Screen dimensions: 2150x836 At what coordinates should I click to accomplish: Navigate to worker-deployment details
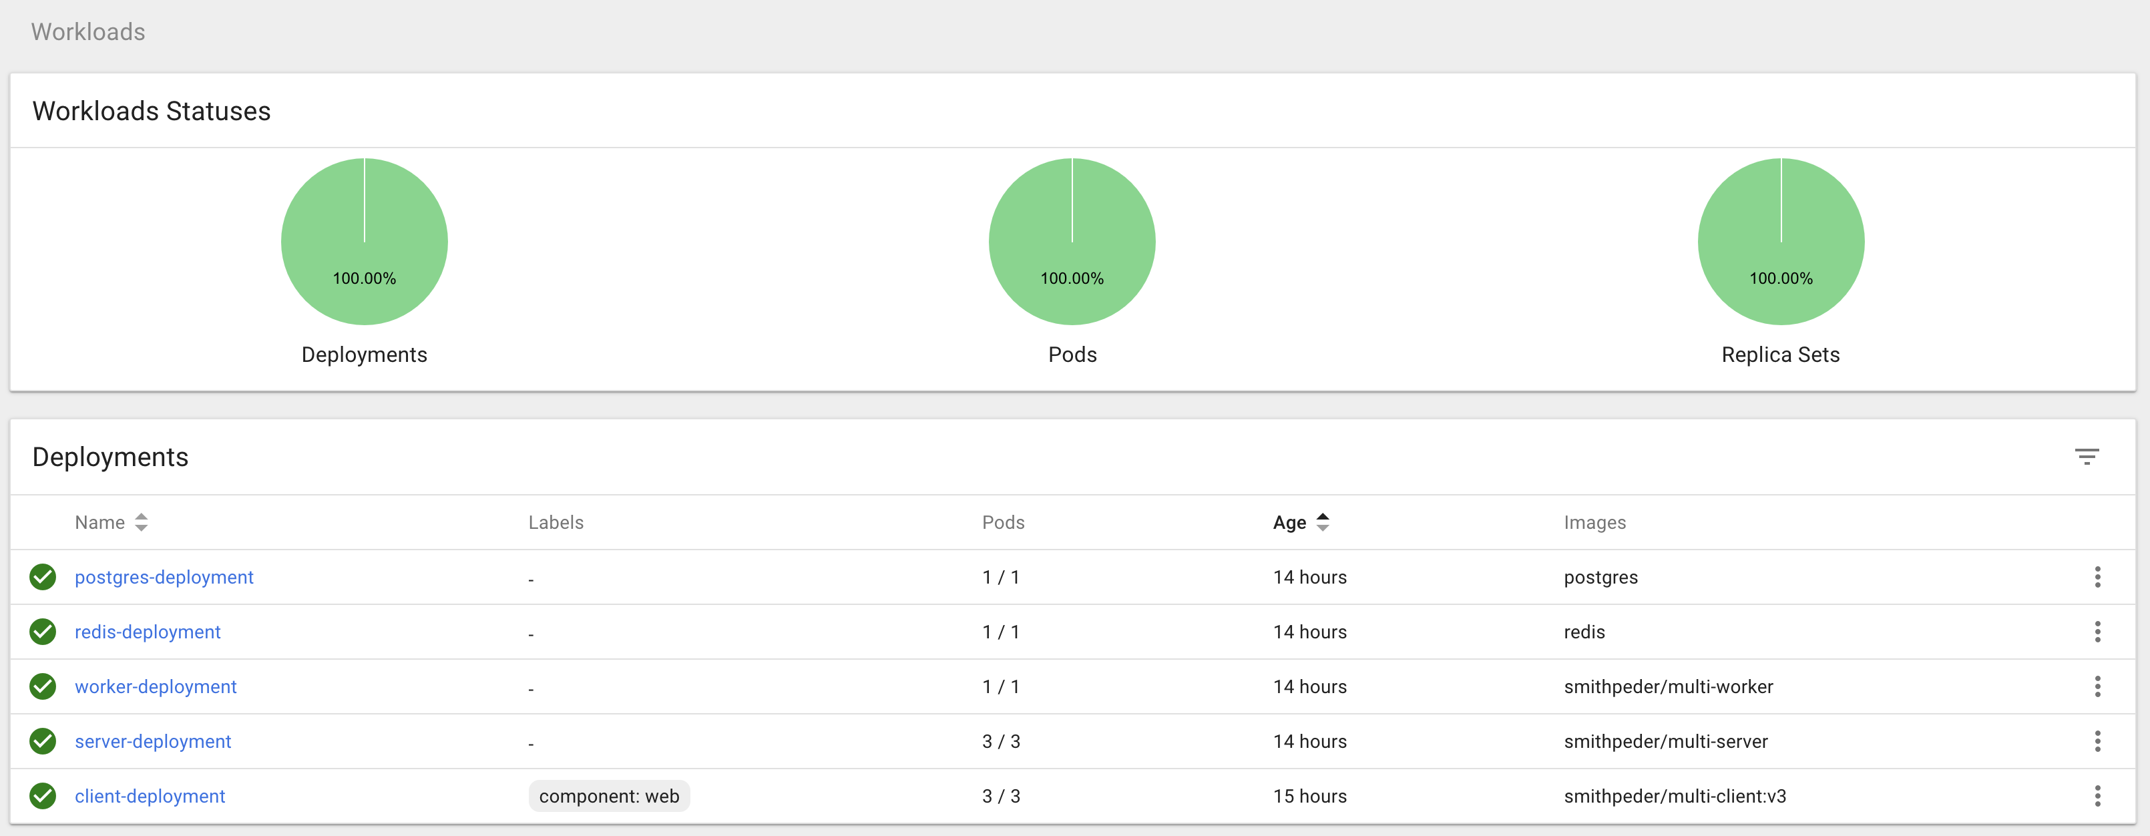[x=155, y=686]
